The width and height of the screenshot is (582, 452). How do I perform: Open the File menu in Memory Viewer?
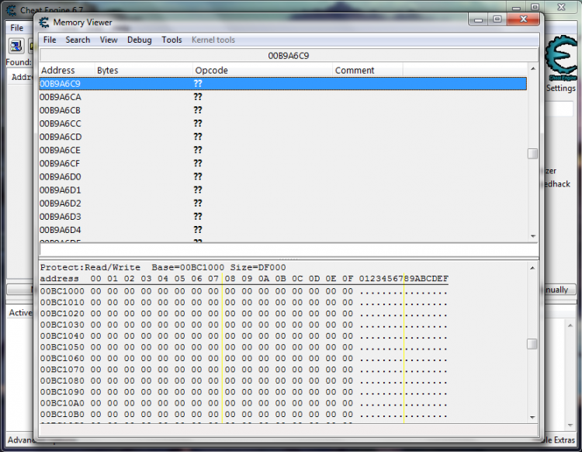point(50,40)
